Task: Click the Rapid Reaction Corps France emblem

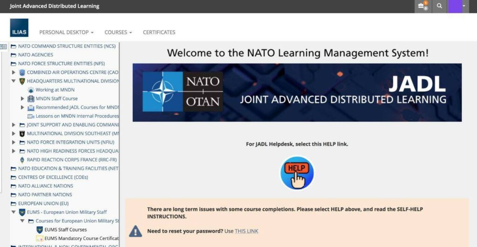Action: click(22, 160)
